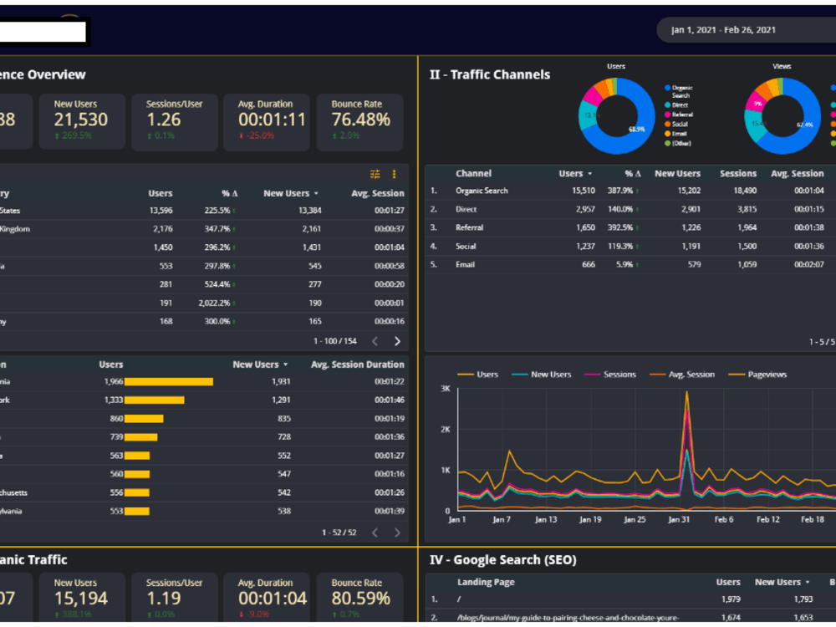Sort channel table by Users arrow
This screenshot has height=627, width=836.
(589, 174)
